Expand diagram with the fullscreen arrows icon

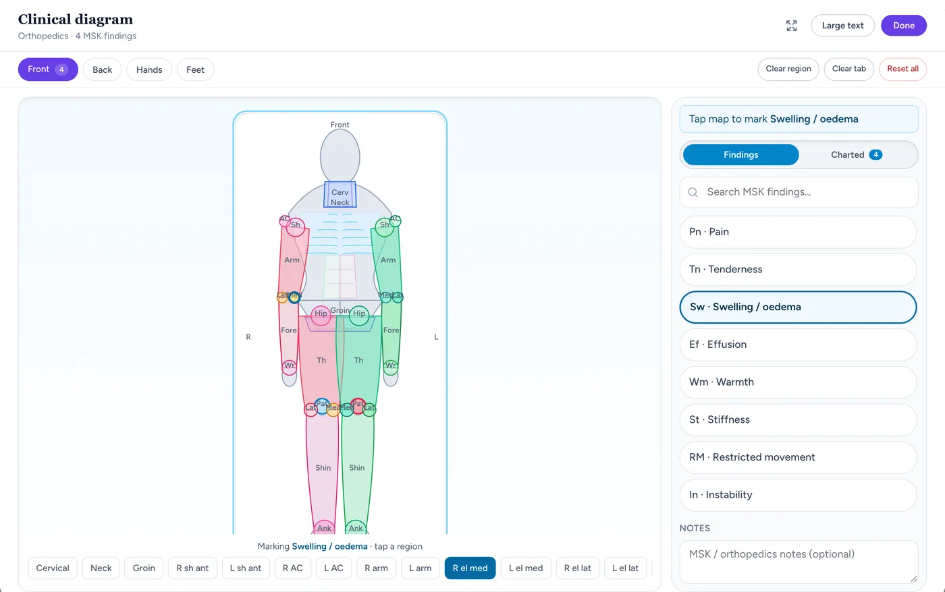792,26
